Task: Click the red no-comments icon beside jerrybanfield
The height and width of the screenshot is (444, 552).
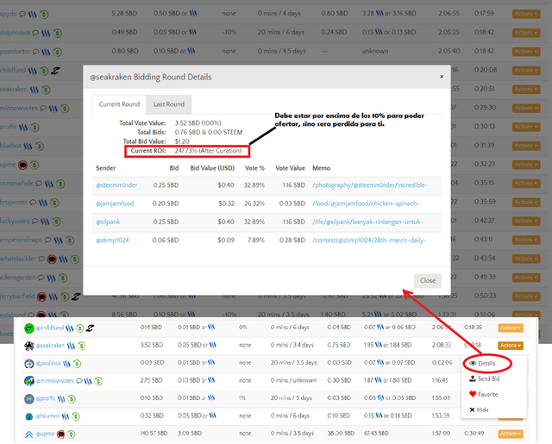Action: point(42,297)
